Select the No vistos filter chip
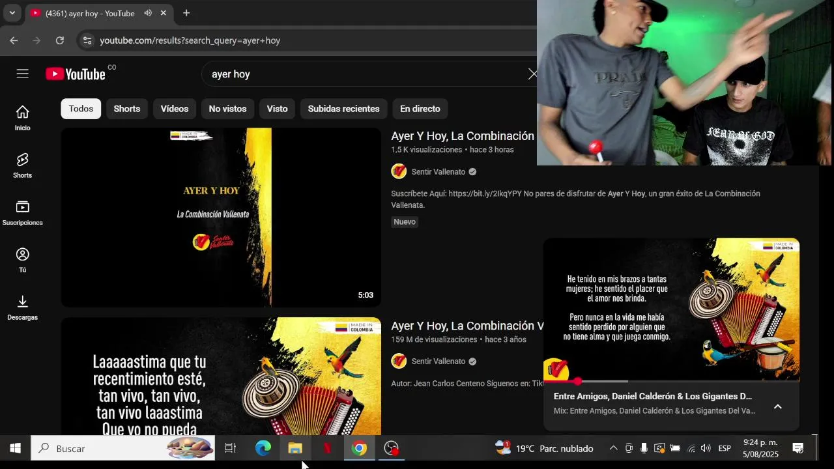The width and height of the screenshot is (834, 469). (227, 109)
